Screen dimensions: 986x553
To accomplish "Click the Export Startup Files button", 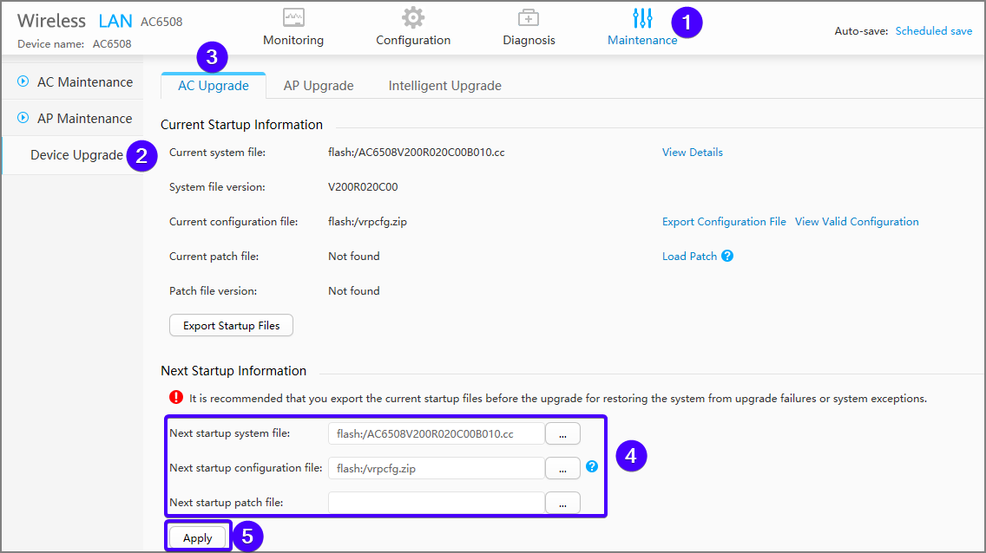I will (231, 326).
